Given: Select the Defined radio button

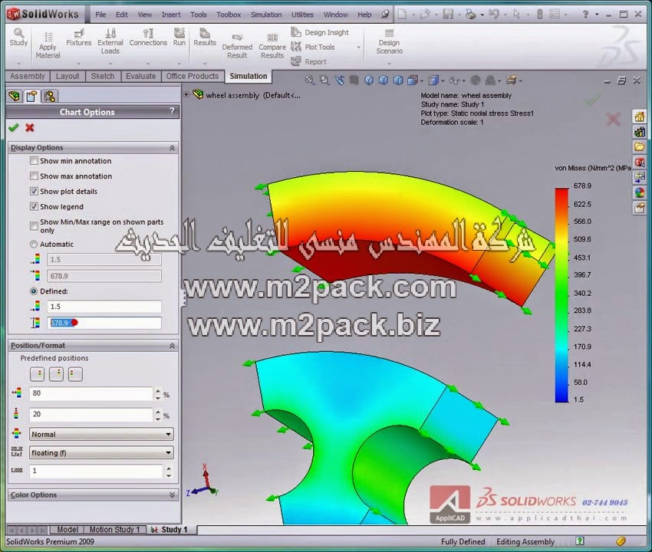Looking at the screenshot, I should point(34,291).
